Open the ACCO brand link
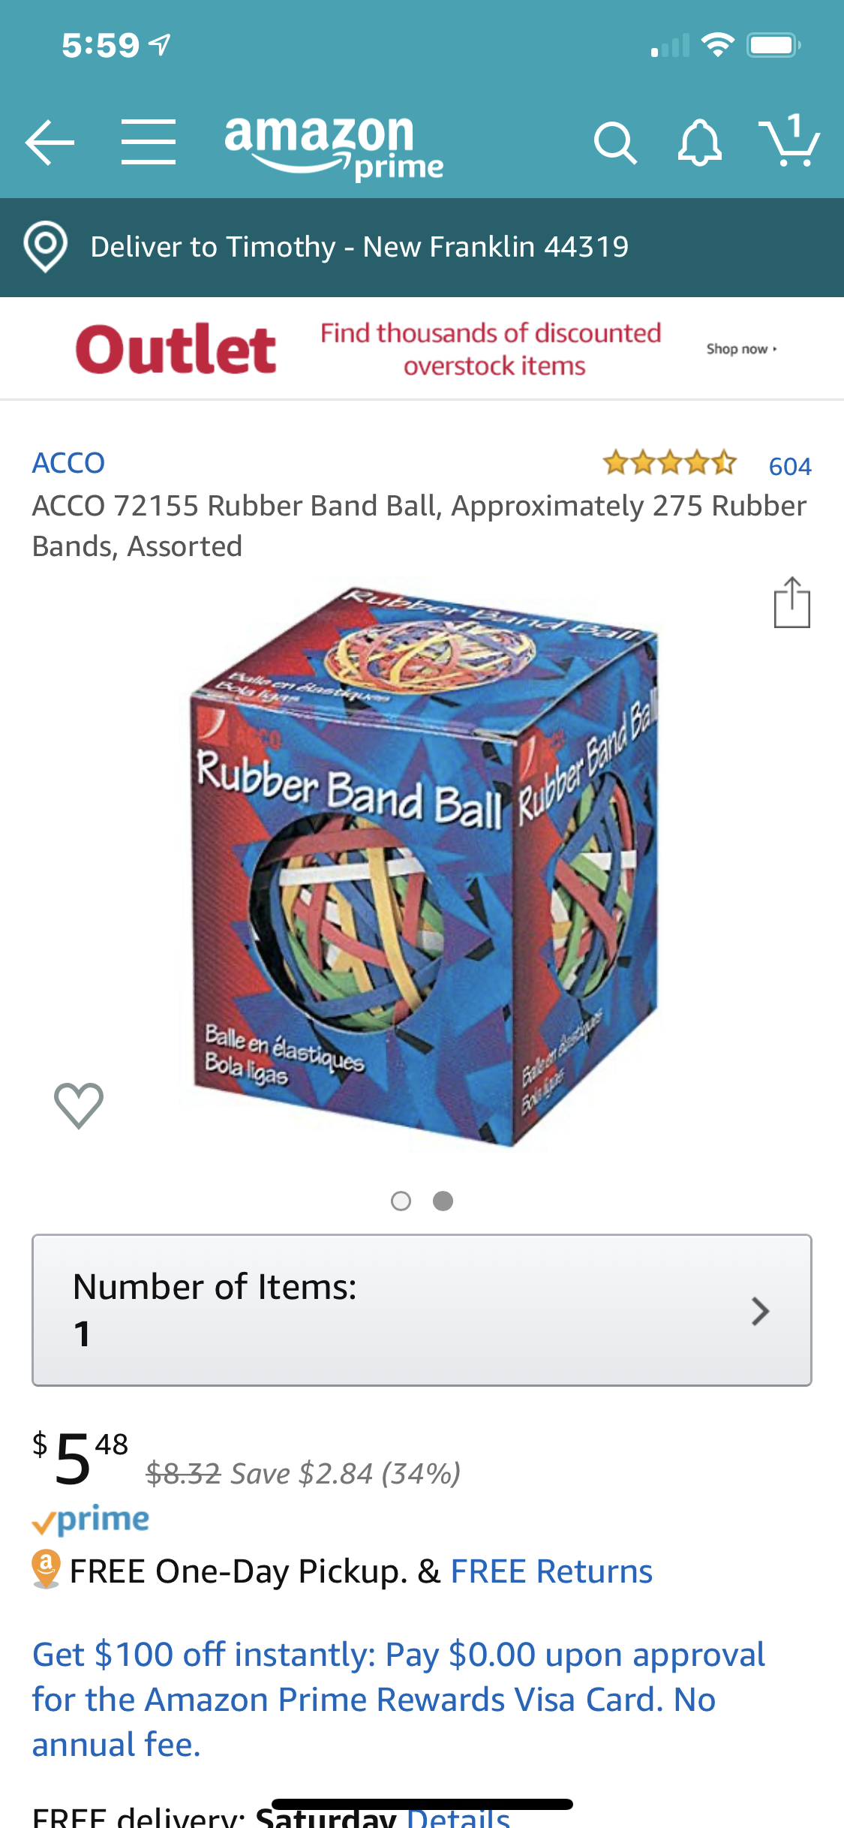Screen dimensions: 844x1828 click(x=68, y=463)
